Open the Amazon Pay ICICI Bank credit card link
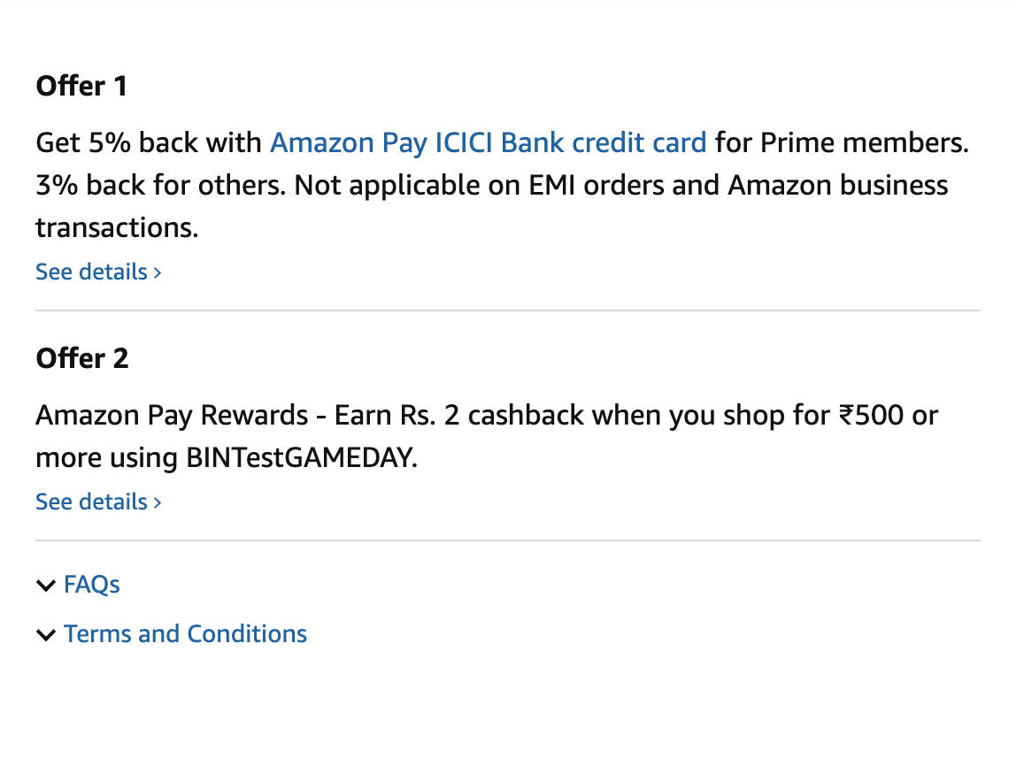Screen dimensions: 1016x766 (488, 142)
